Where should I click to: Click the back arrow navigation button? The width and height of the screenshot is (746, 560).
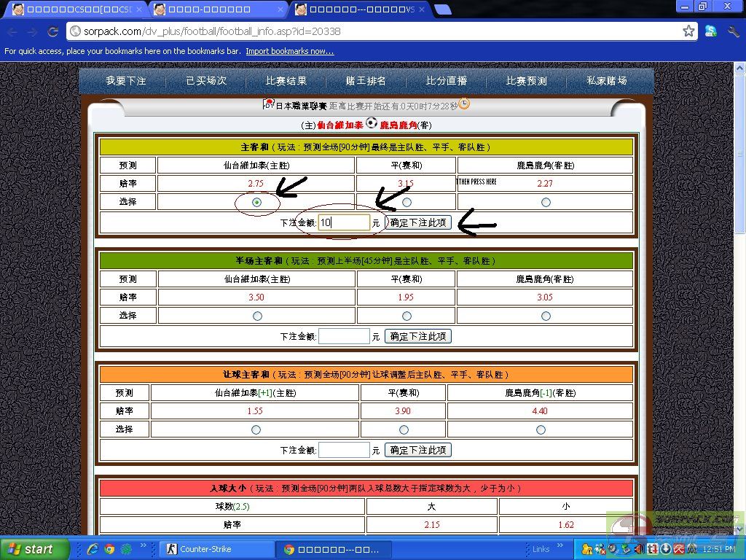click(12, 31)
